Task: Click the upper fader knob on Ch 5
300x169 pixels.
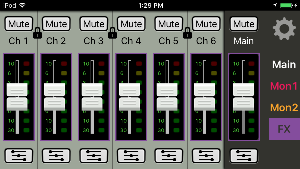Action: (x=167, y=90)
